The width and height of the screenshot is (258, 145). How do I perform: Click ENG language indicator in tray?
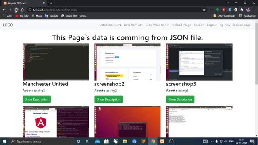(x=231, y=141)
